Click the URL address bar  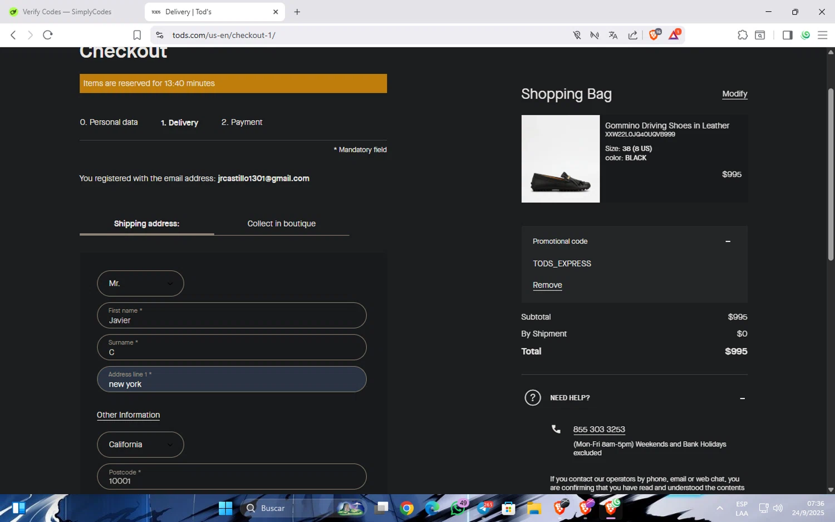[x=362, y=35]
